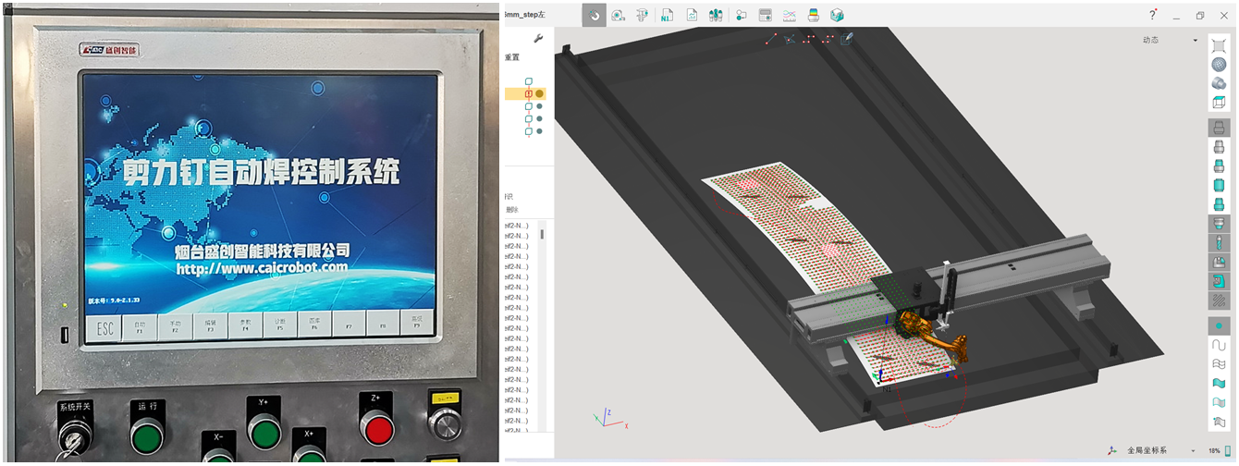
Task: Click the 18% zoom level indicator
Action: 1214,450
